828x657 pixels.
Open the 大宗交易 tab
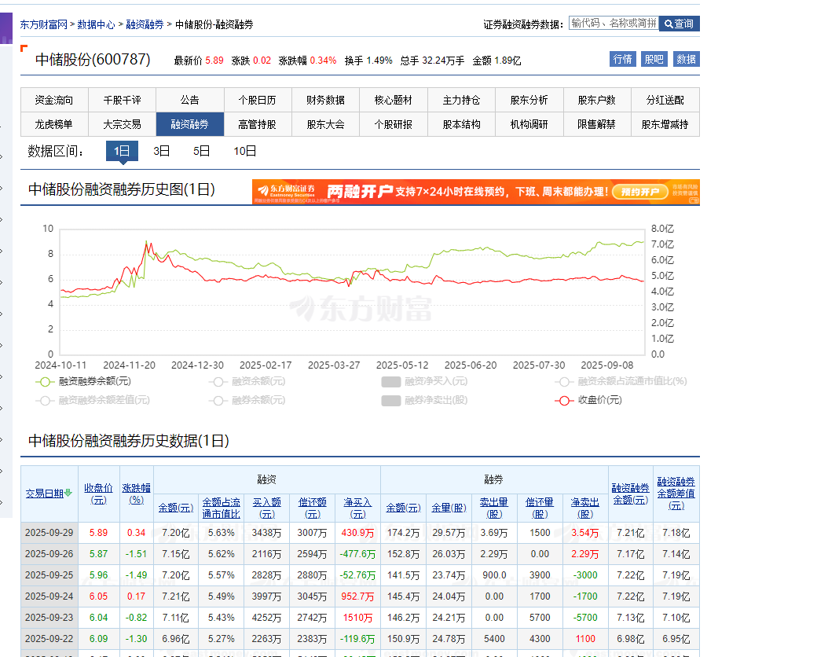coord(122,124)
